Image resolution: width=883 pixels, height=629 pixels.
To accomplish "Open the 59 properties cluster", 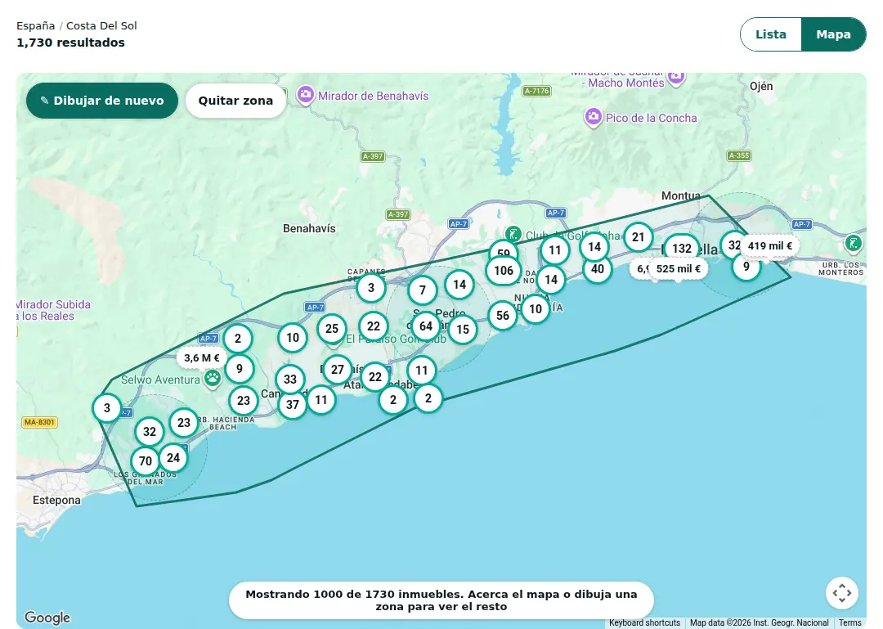I will coord(503,249).
